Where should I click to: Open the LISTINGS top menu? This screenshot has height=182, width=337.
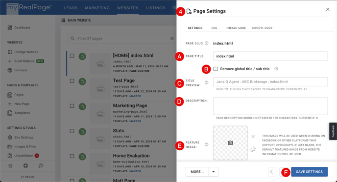[155, 8]
